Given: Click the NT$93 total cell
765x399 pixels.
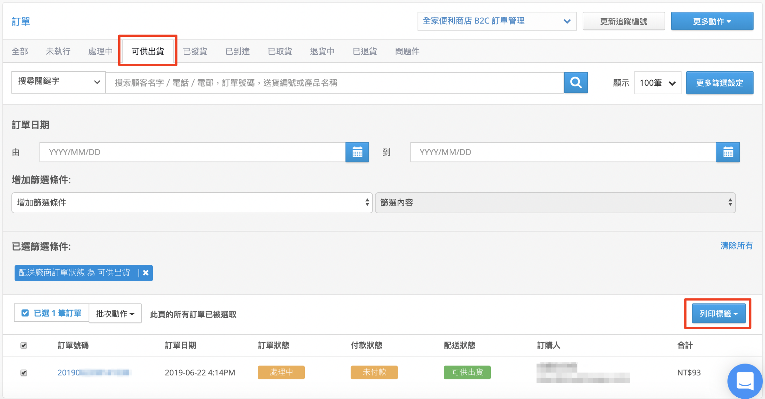Looking at the screenshot, I should [x=689, y=373].
